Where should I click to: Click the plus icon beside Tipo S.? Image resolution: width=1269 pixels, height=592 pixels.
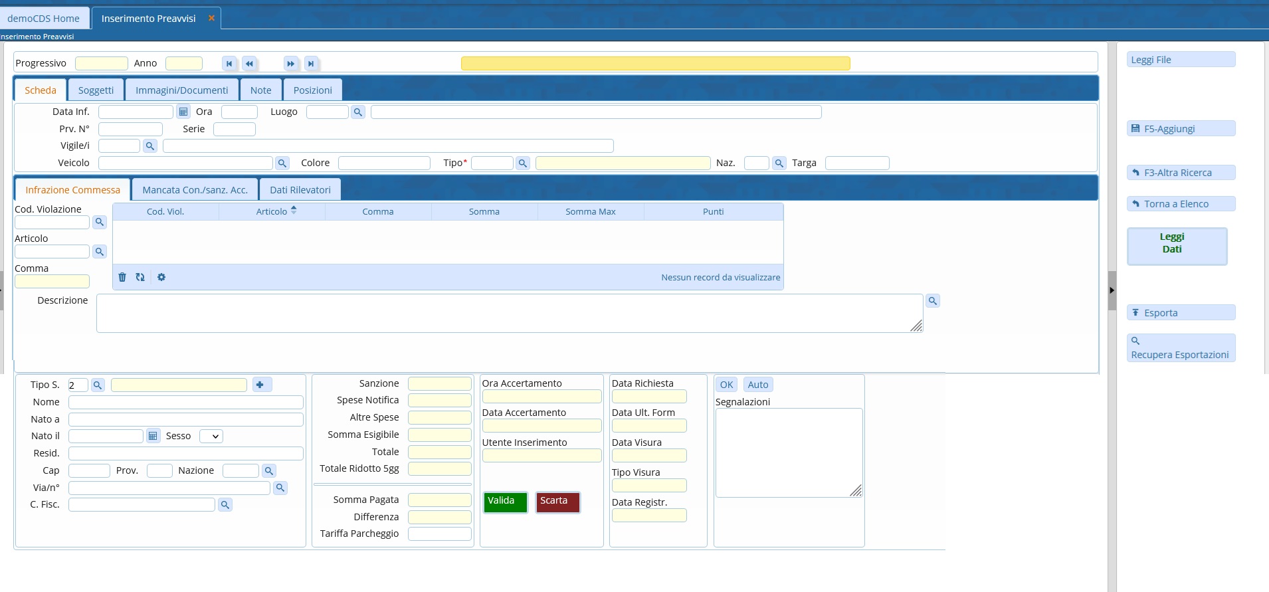(260, 385)
